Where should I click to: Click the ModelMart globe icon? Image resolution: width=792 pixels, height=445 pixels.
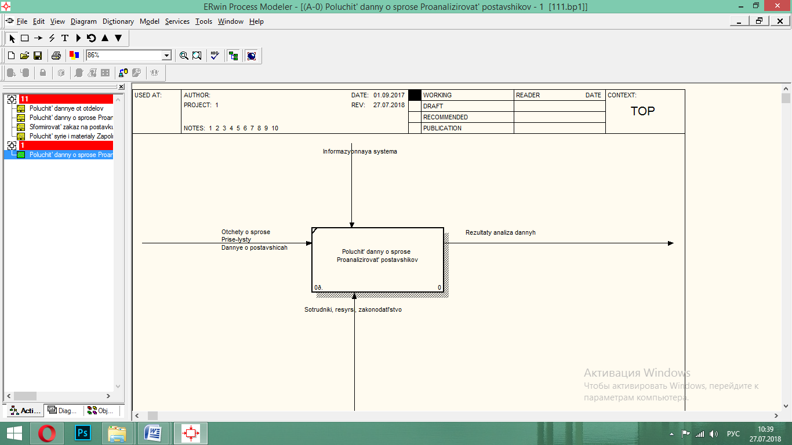pyautogui.click(x=252, y=56)
